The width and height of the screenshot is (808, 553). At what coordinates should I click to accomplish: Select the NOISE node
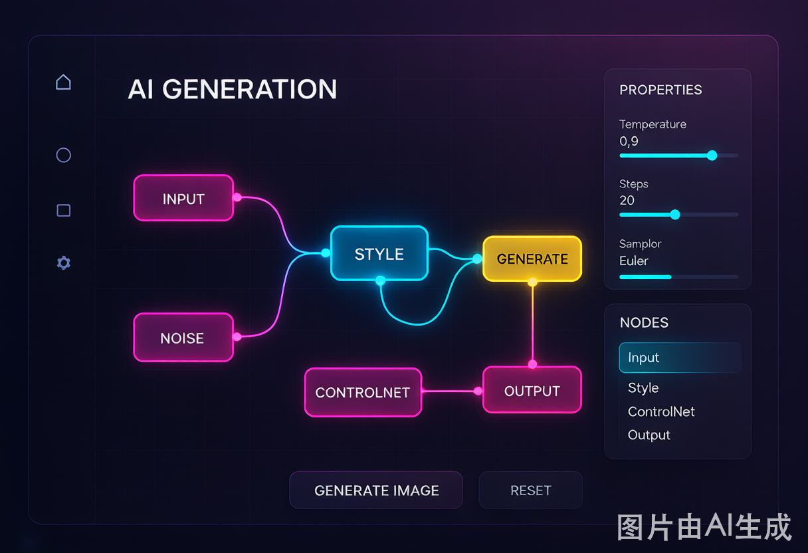183,338
